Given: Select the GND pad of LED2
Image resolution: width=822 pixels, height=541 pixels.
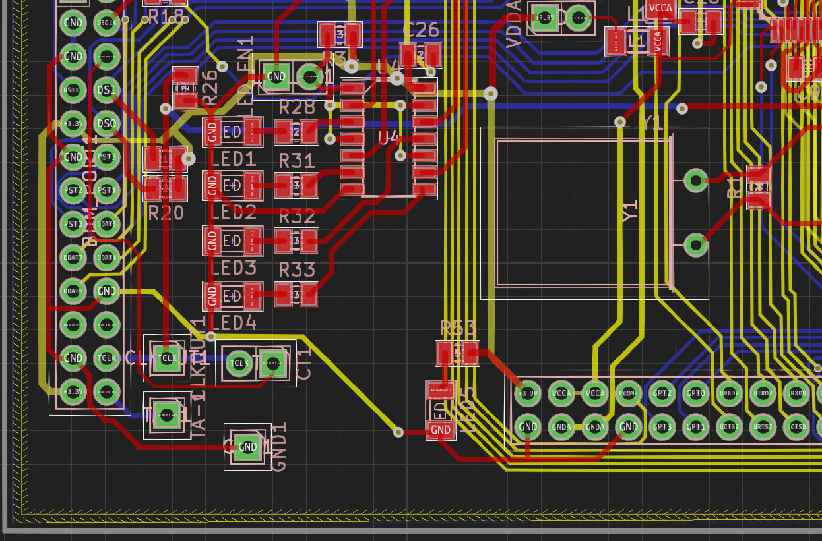Looking at the screenshot, I should click(212, 186).
